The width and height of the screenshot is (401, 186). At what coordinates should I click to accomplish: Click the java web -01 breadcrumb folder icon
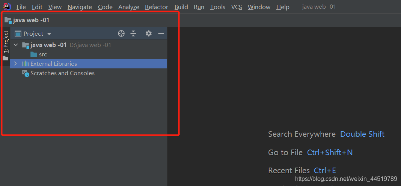(8, 20)
